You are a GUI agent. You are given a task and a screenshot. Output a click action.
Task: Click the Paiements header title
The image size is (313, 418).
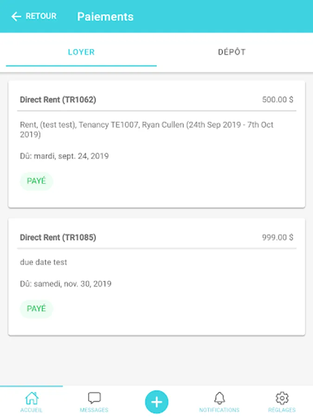coord(105,17)
